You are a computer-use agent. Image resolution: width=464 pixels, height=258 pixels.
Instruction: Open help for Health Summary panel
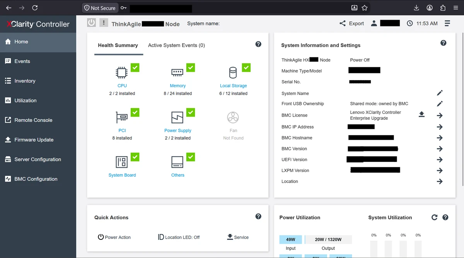(258, 44)
